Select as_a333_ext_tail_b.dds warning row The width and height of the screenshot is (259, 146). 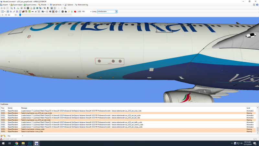tap(128, 120)
